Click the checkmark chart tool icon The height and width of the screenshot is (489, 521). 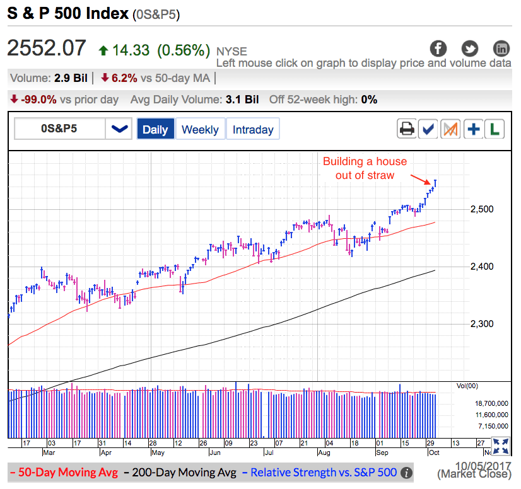click(428, 129)
